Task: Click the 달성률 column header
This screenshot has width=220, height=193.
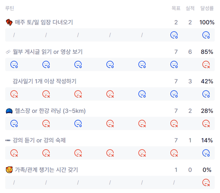Action: [207, 8]
